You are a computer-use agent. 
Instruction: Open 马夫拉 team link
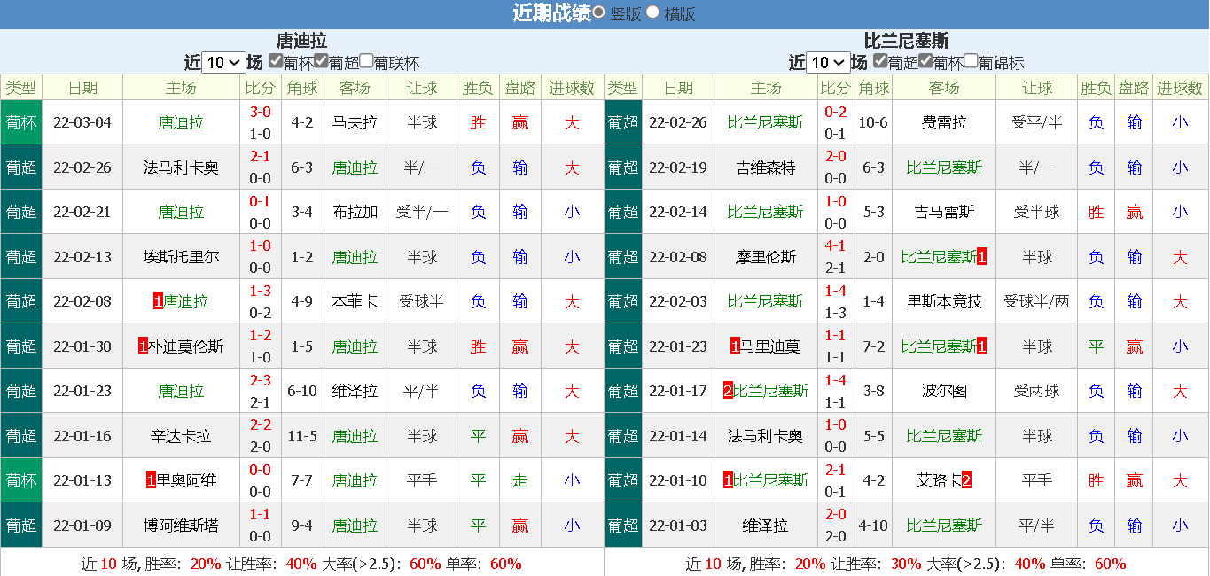[355, 122]
